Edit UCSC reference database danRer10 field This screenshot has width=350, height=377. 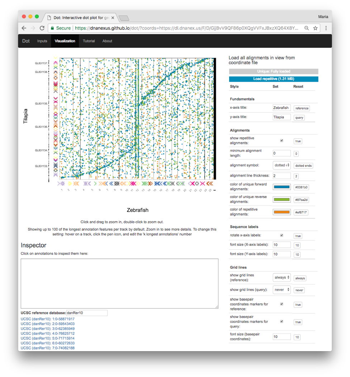[87, 313]
